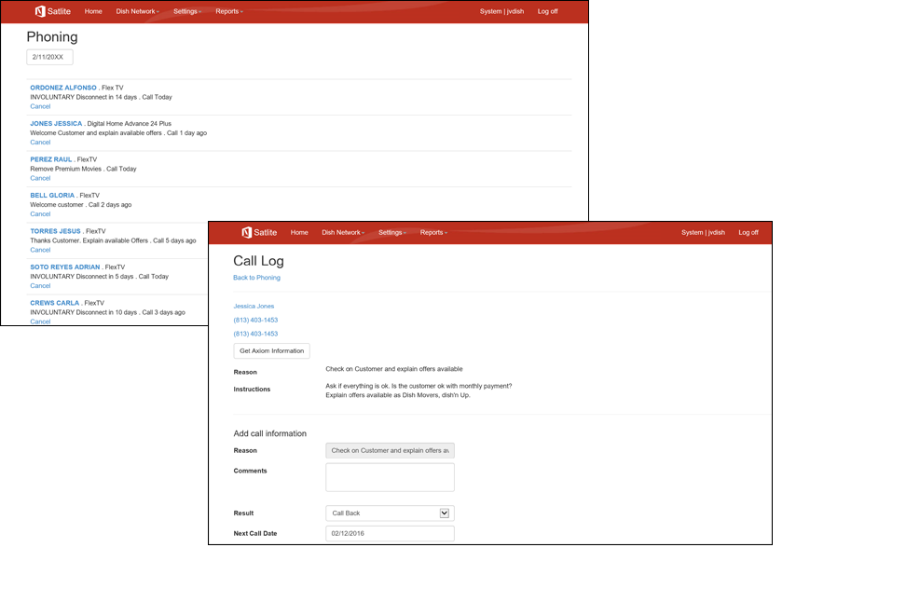
Task: Open Reports menu on the Phoning page
Action: pyautogui.click(x=228, y=11)
